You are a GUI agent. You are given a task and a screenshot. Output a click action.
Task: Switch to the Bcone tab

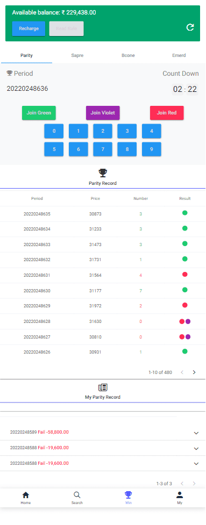point(129,55)
